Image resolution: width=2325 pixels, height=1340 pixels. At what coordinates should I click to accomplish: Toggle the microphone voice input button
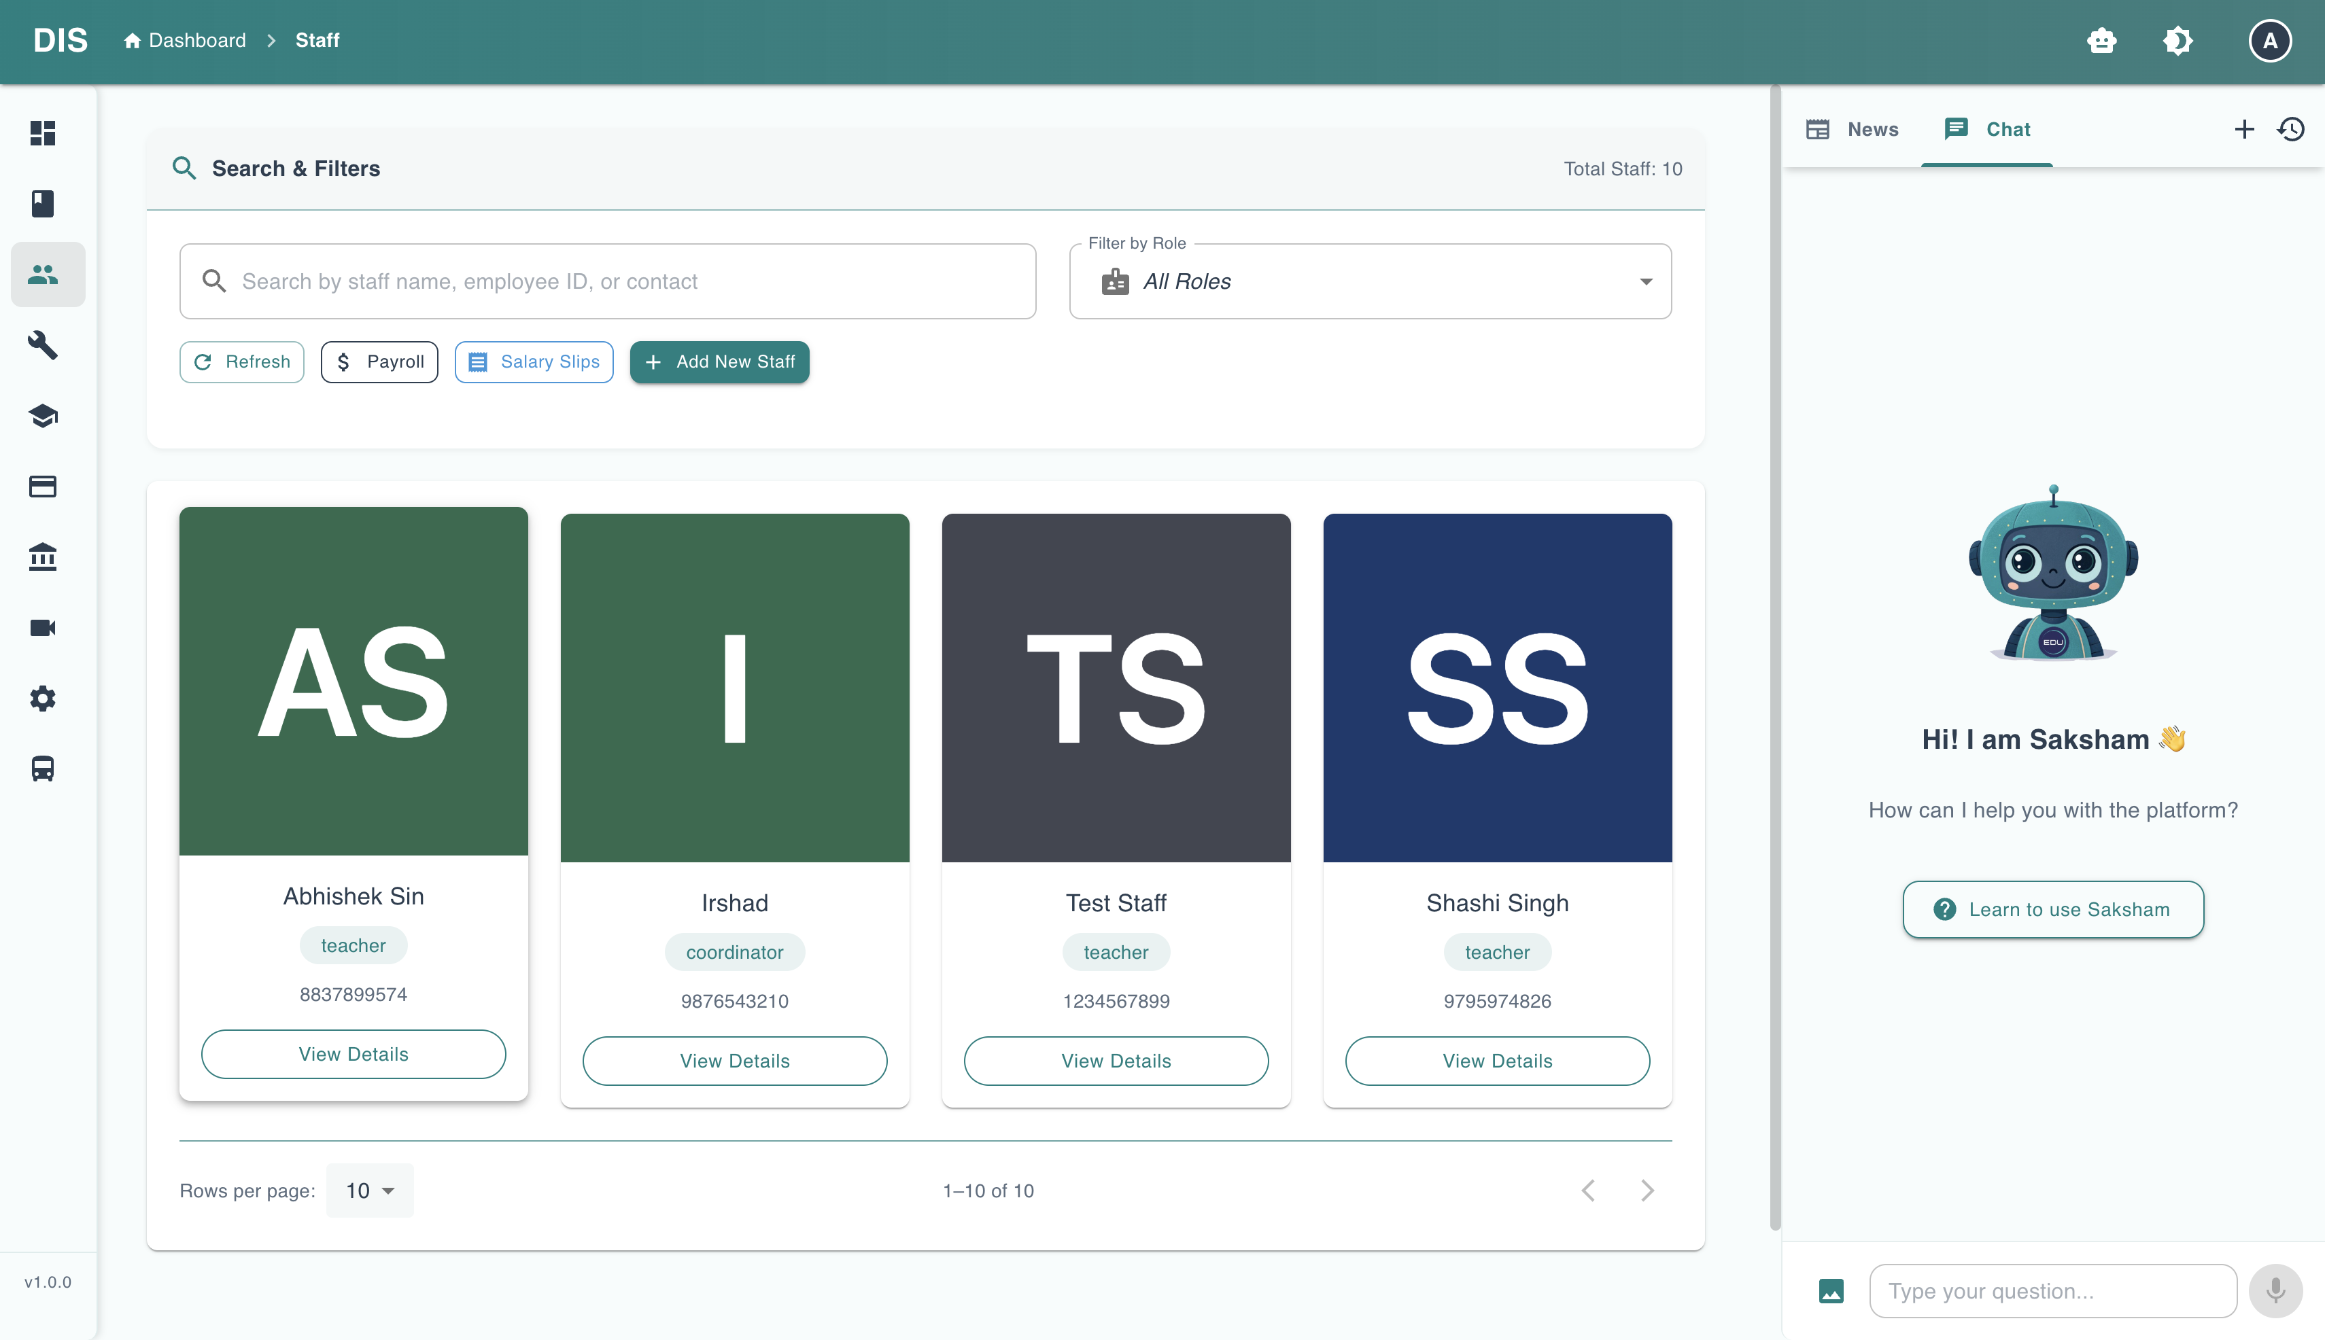point(2275,1290)
